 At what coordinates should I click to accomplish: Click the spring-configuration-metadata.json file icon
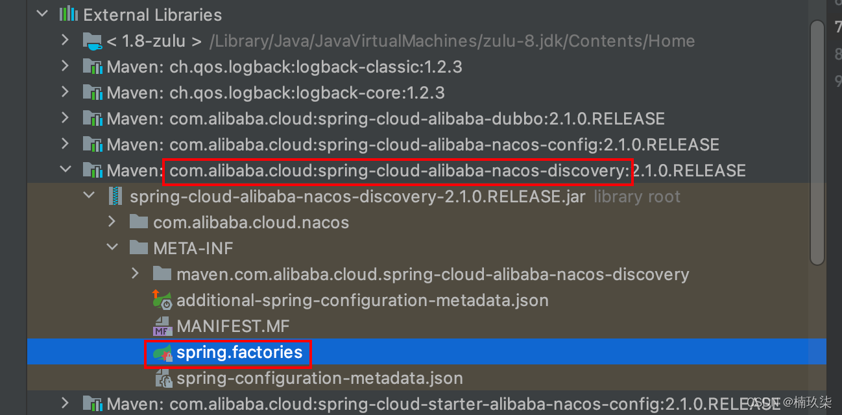pyautogui.click(x=162, y=378)
